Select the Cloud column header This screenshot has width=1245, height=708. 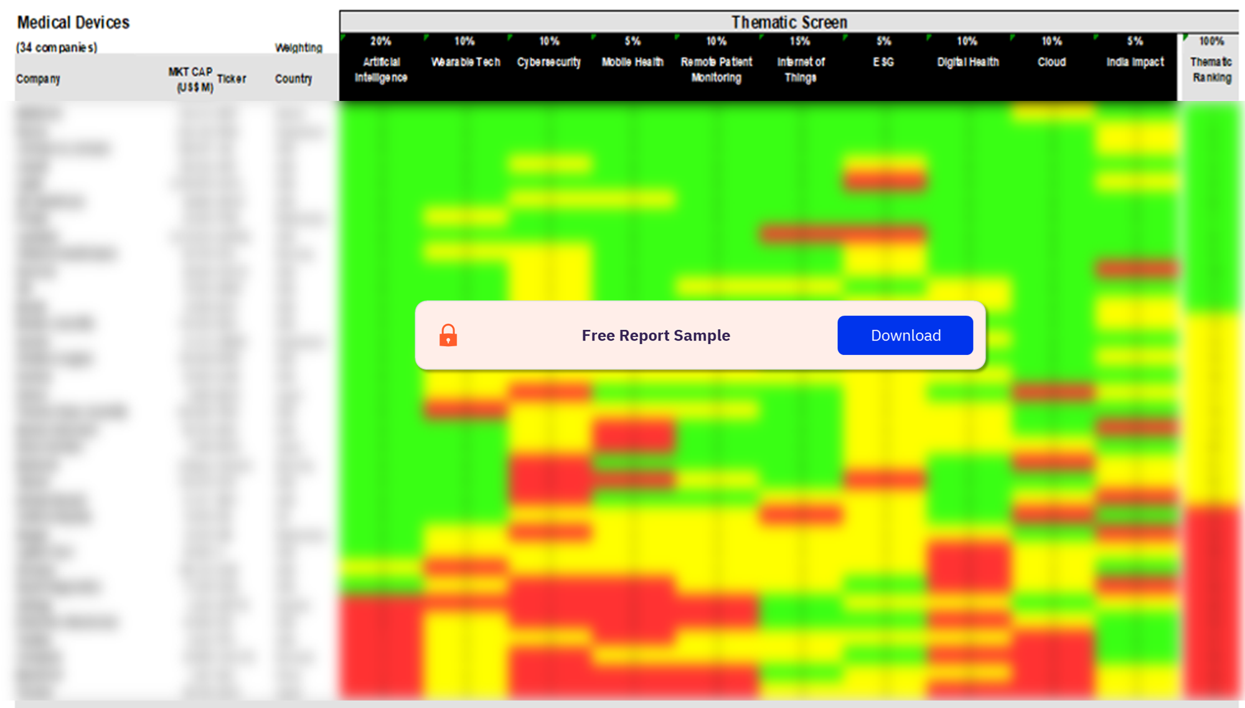(1051, 62)
